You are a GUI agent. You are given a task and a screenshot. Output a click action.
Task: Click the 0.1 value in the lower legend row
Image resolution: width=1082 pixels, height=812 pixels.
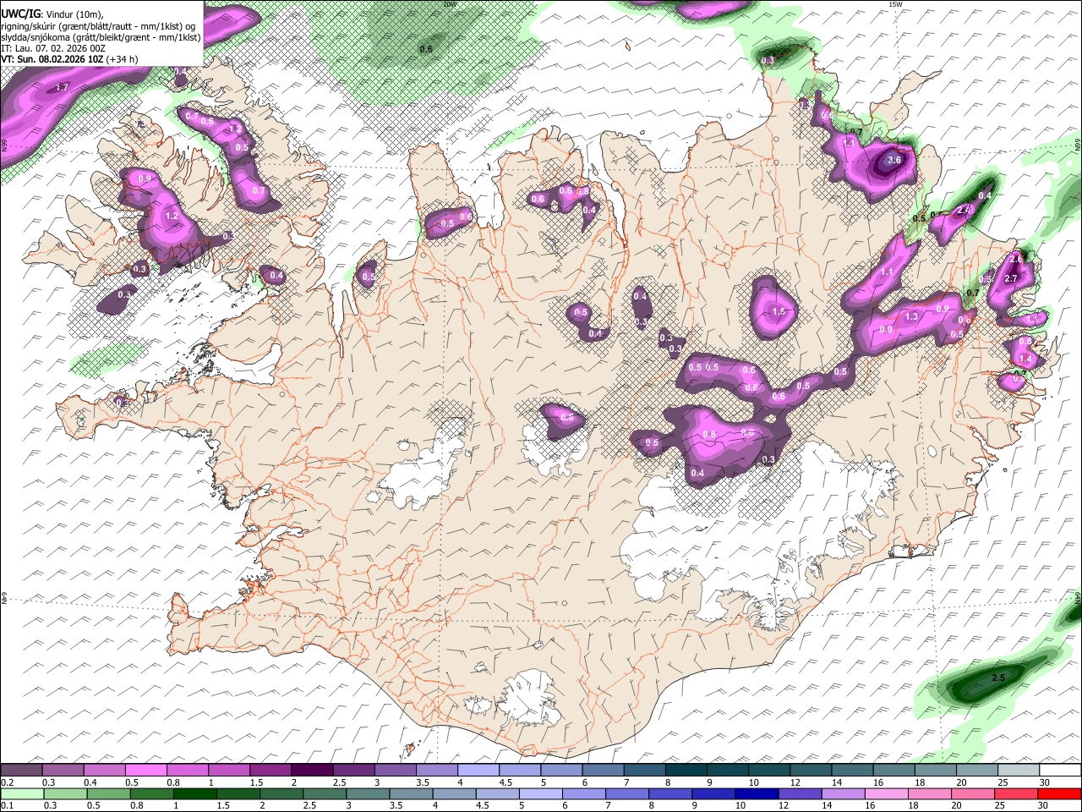pyautogui.click(x=8, y=806)
